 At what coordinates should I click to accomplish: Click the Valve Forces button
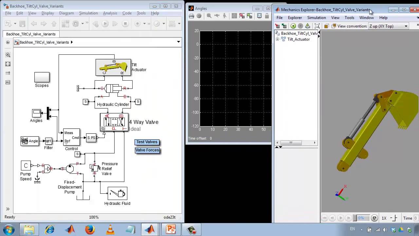coord(147,150)
